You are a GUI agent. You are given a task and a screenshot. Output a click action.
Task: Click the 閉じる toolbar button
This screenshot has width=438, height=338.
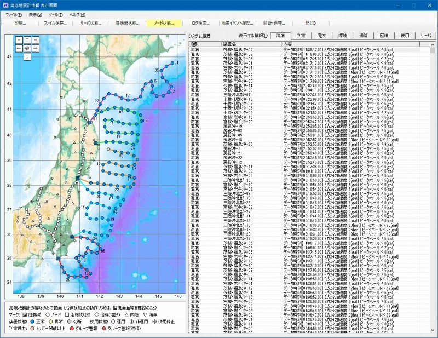[310, 23]
